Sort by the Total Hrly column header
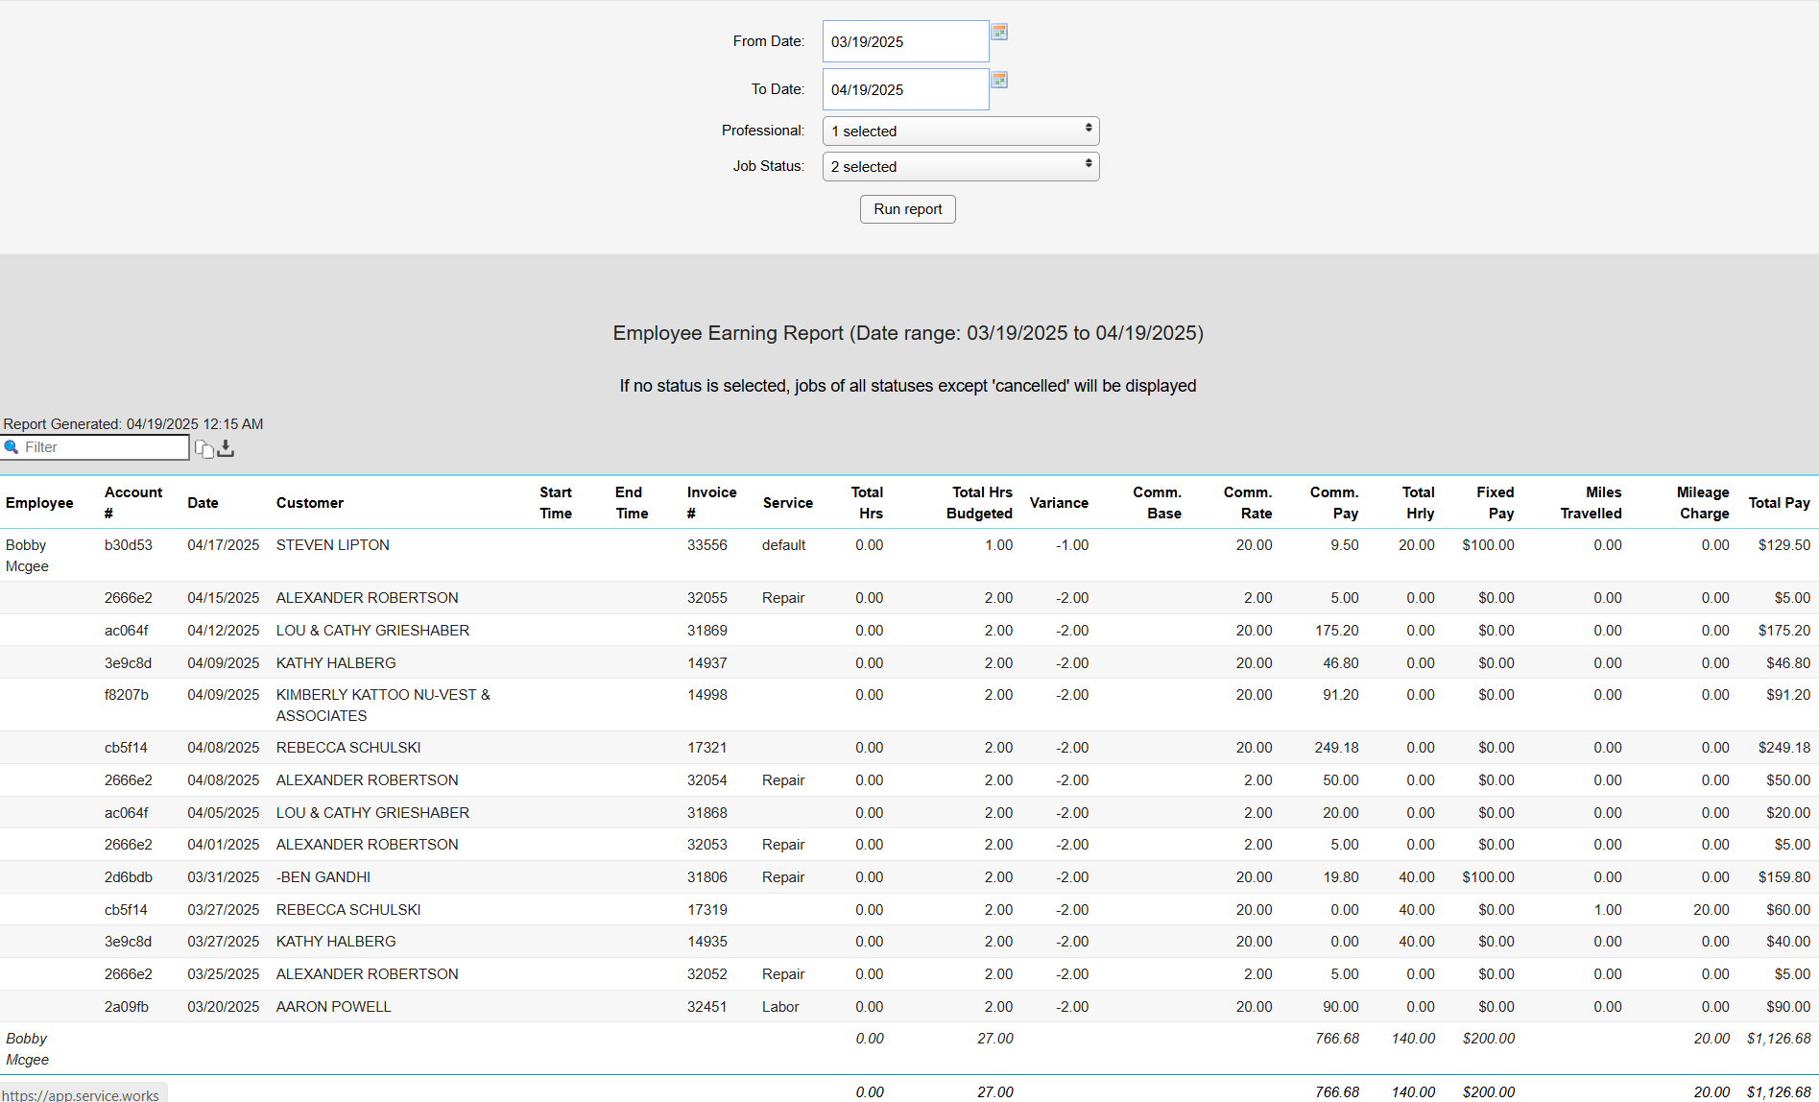 click(1419, 502)
